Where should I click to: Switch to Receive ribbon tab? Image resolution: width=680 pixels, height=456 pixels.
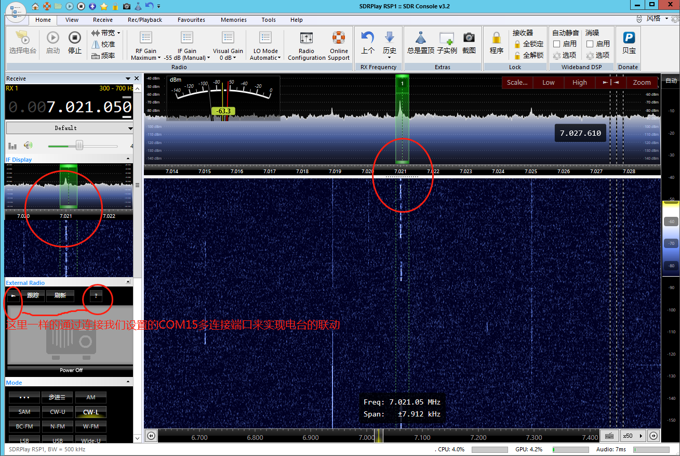103,20
